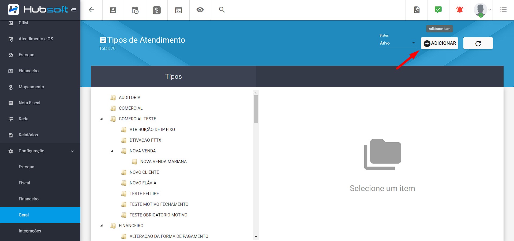Click the Relatórios document icon in sidebar
The width and height of the screenshot is (514, 241).
(11, 135)
